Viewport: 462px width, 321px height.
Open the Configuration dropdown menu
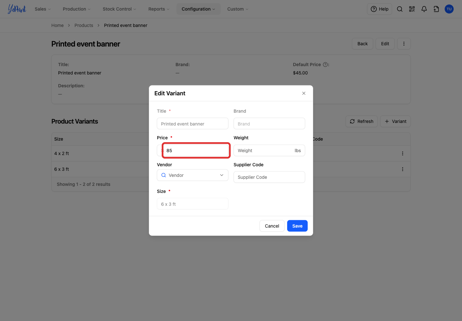coord(198,9)
